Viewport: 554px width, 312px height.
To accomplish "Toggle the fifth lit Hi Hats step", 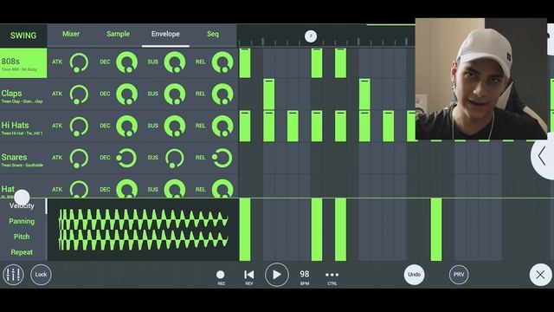I will point(340,127).
